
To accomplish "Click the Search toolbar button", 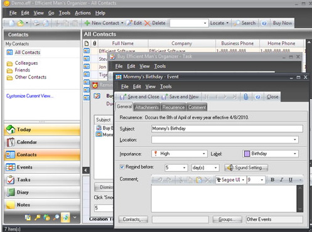I will point(245,23).
